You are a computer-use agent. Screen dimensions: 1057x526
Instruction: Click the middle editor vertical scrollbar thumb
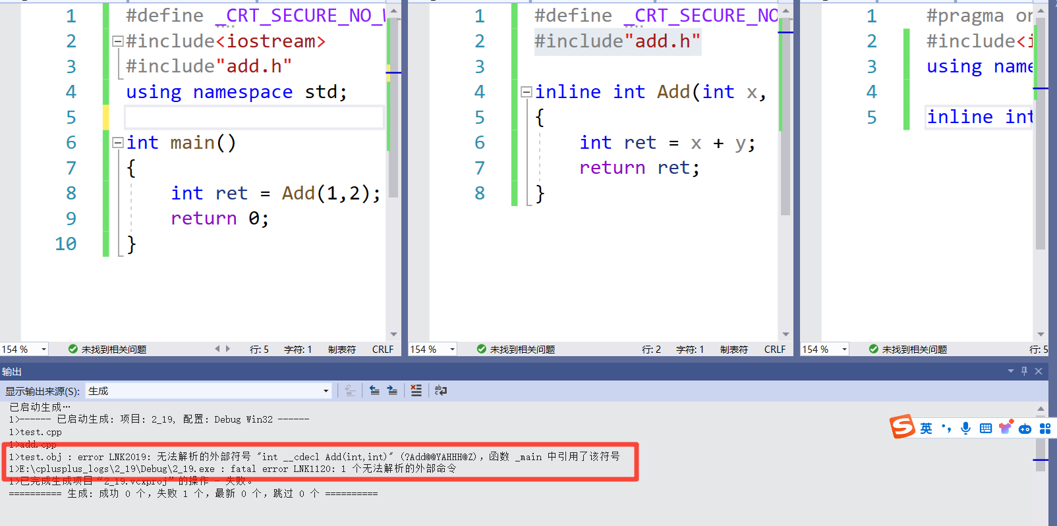point(786,117)
